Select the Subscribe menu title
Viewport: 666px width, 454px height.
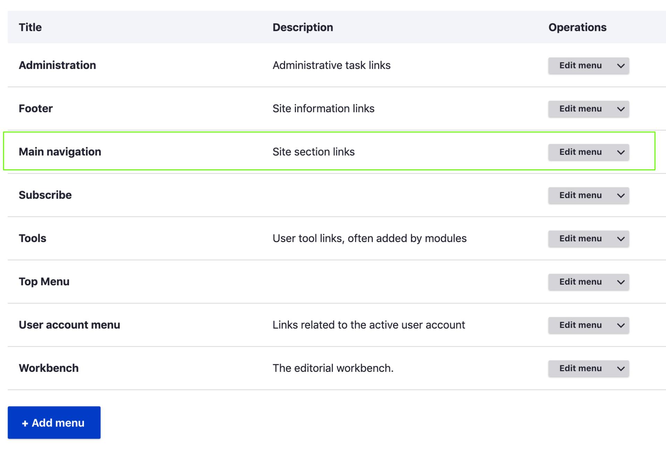(x=45, y=195)
